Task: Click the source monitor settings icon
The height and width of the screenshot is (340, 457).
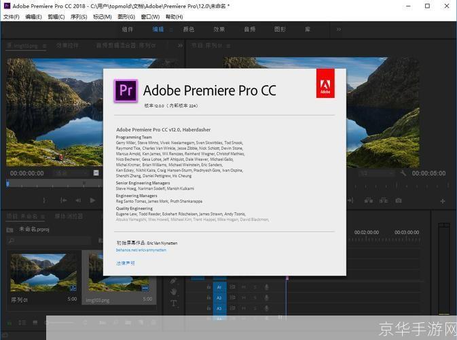Action: pyautogui.click(x=96, y=173)
